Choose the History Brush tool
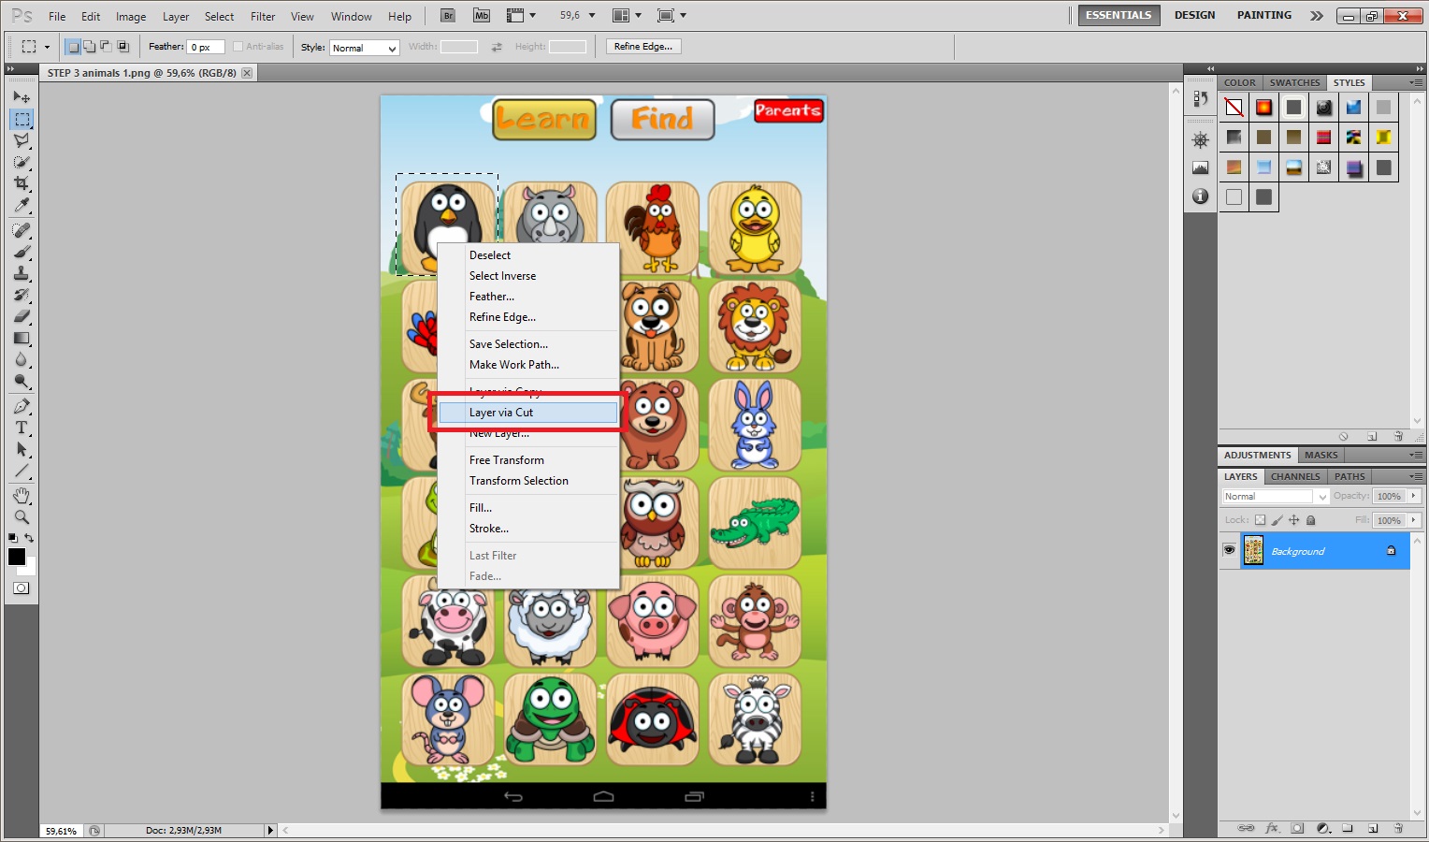Image resolution: width=1429 pixels, height=842 pixels. pyautogui.click(x=22, y=295)
